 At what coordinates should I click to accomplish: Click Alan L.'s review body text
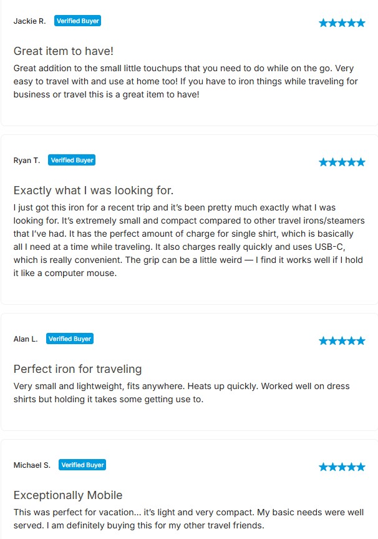pos(182,393)
